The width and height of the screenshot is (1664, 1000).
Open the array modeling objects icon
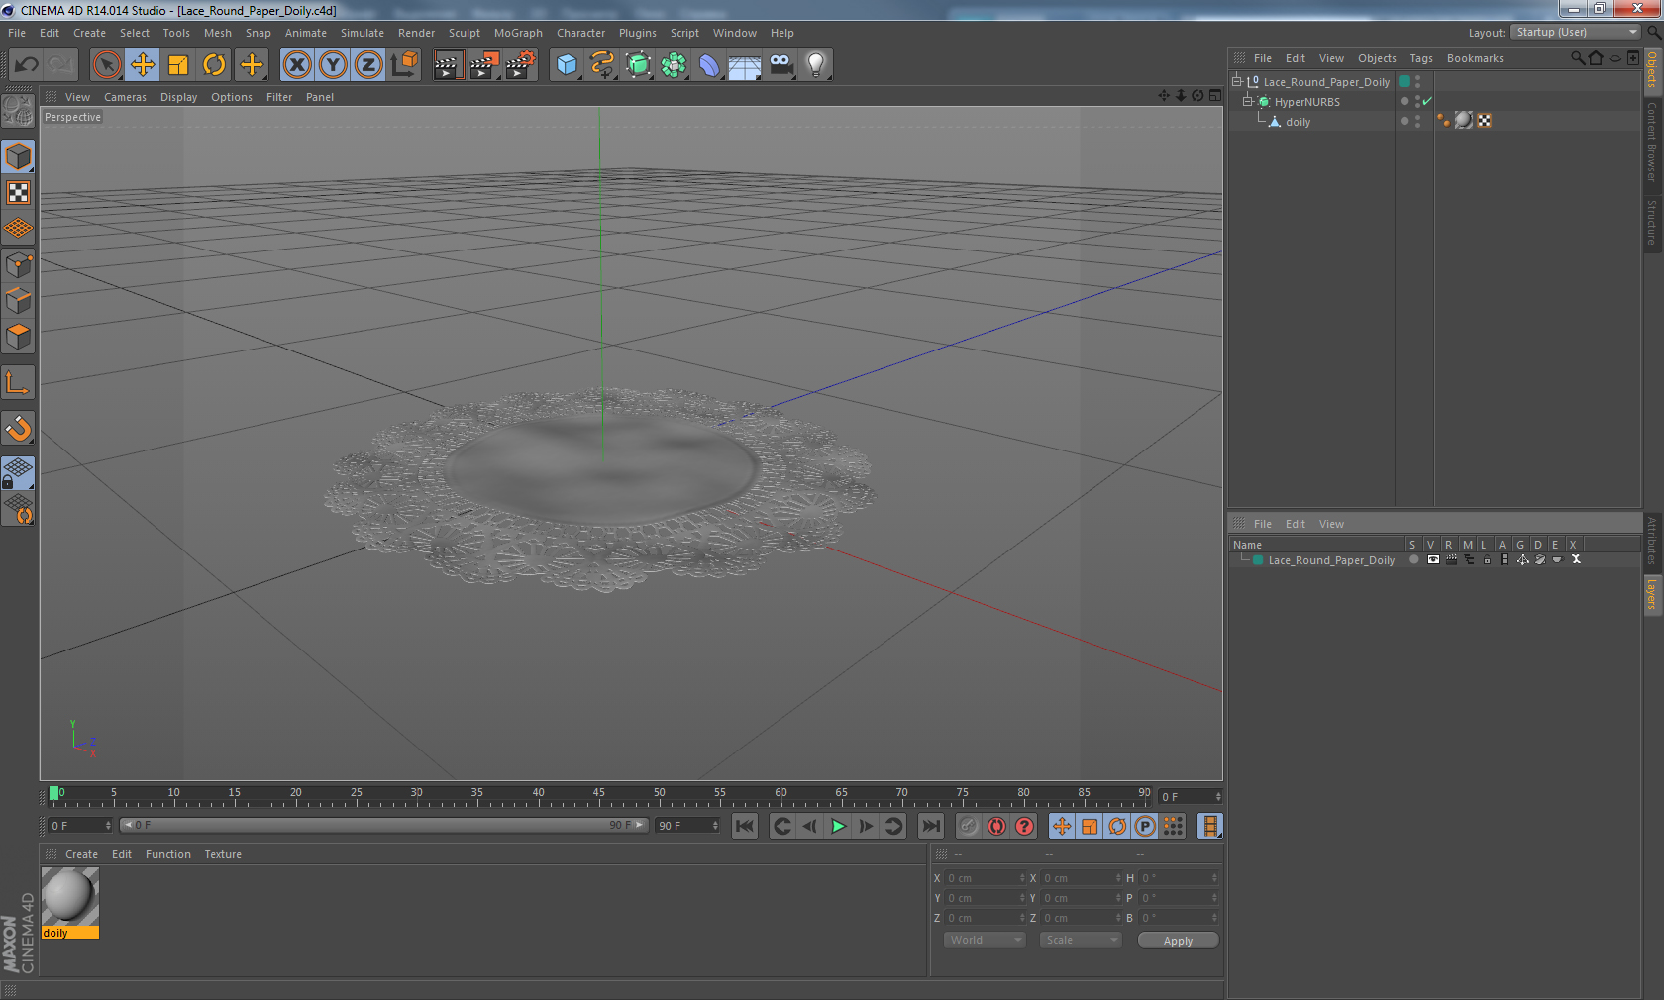tap(674, 65)
